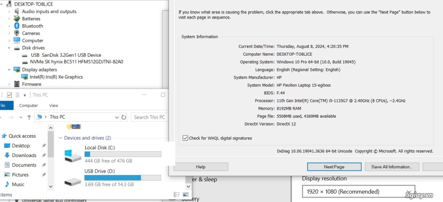Switch to Large icons view in status bar

click(186, 194)
